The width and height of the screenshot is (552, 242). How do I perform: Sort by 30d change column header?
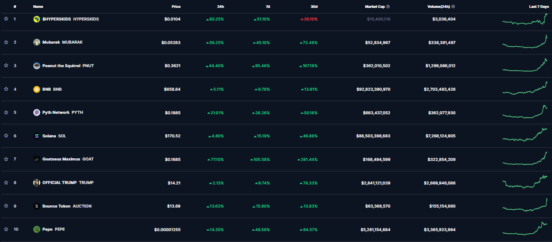[x=314, y=7]
